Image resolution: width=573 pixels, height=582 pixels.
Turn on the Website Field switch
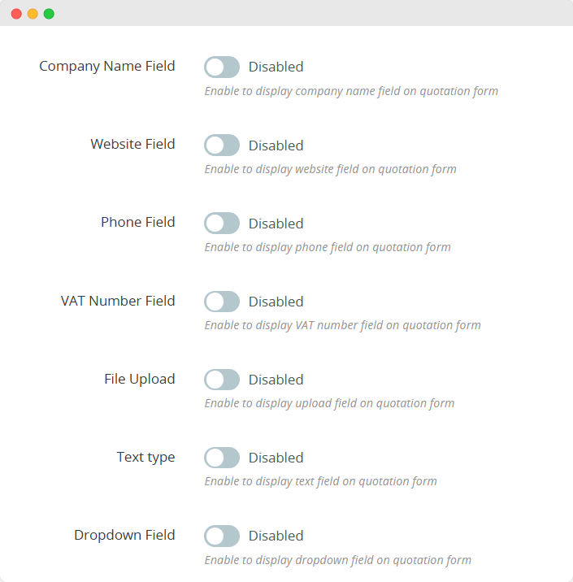[x=222, y=145]
